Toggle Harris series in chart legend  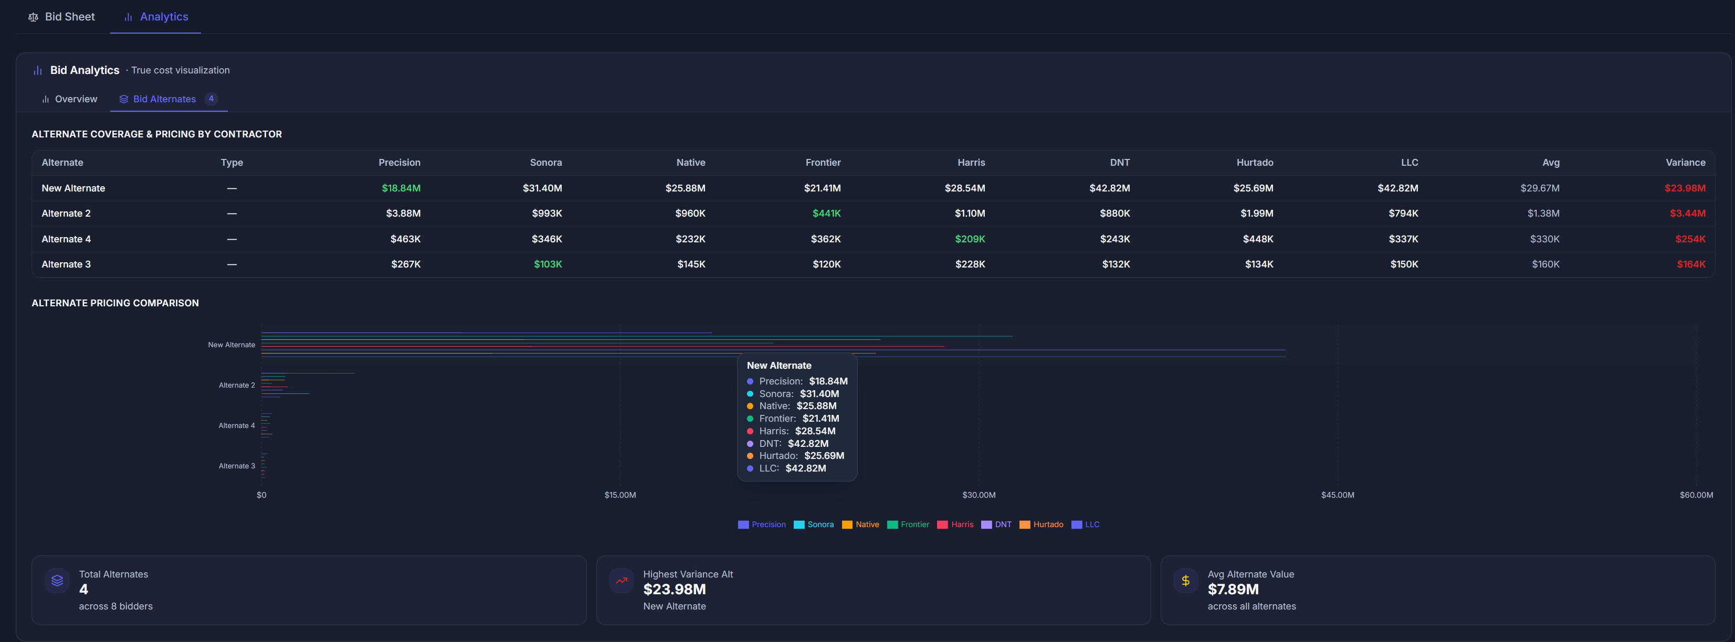click(x=955, y=524)
